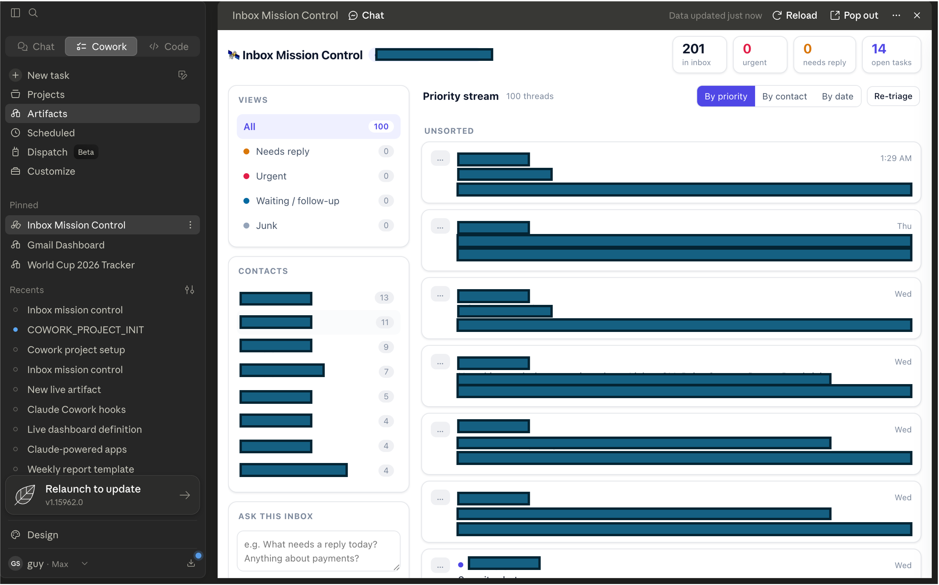Select the contact with 7 threads
This screenshot has height=585, width=939.
coord(319,372)
